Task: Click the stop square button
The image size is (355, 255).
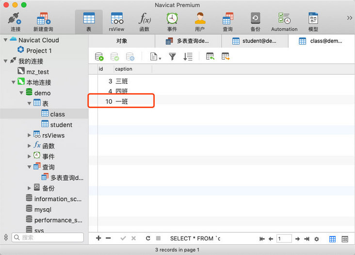Action: [x=158, y=238]
